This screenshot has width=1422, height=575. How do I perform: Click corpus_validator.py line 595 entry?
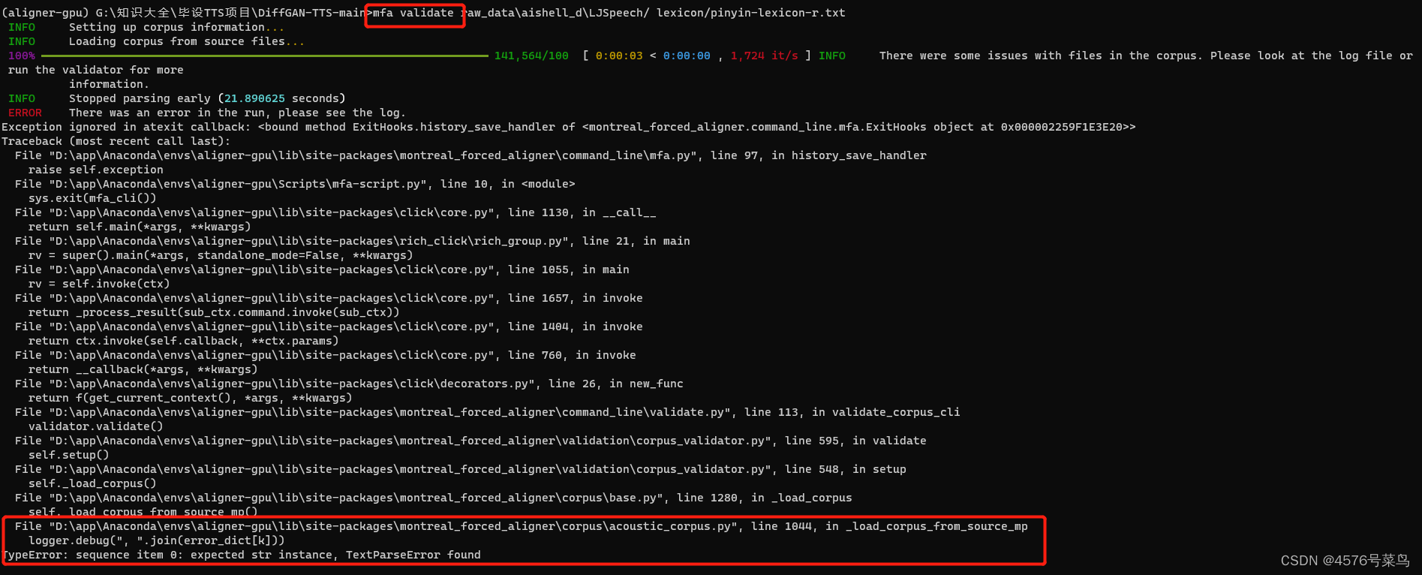coord(470,441)
